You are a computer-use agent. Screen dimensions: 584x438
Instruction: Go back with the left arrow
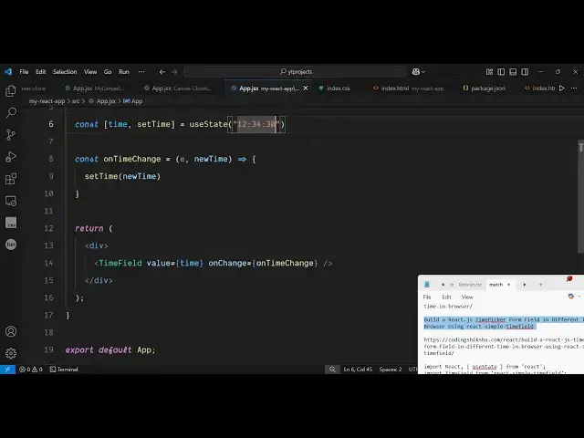(x=162, y=72)
